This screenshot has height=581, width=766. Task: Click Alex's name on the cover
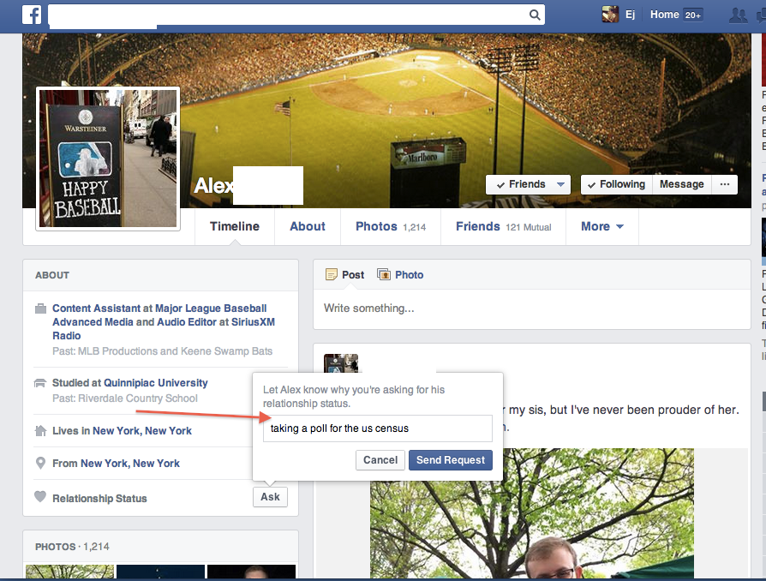tap(214, 185)
